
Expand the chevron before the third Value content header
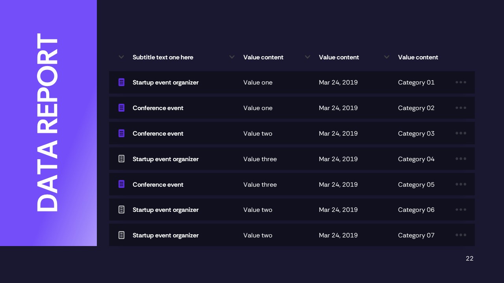click(x=387, y=57)
